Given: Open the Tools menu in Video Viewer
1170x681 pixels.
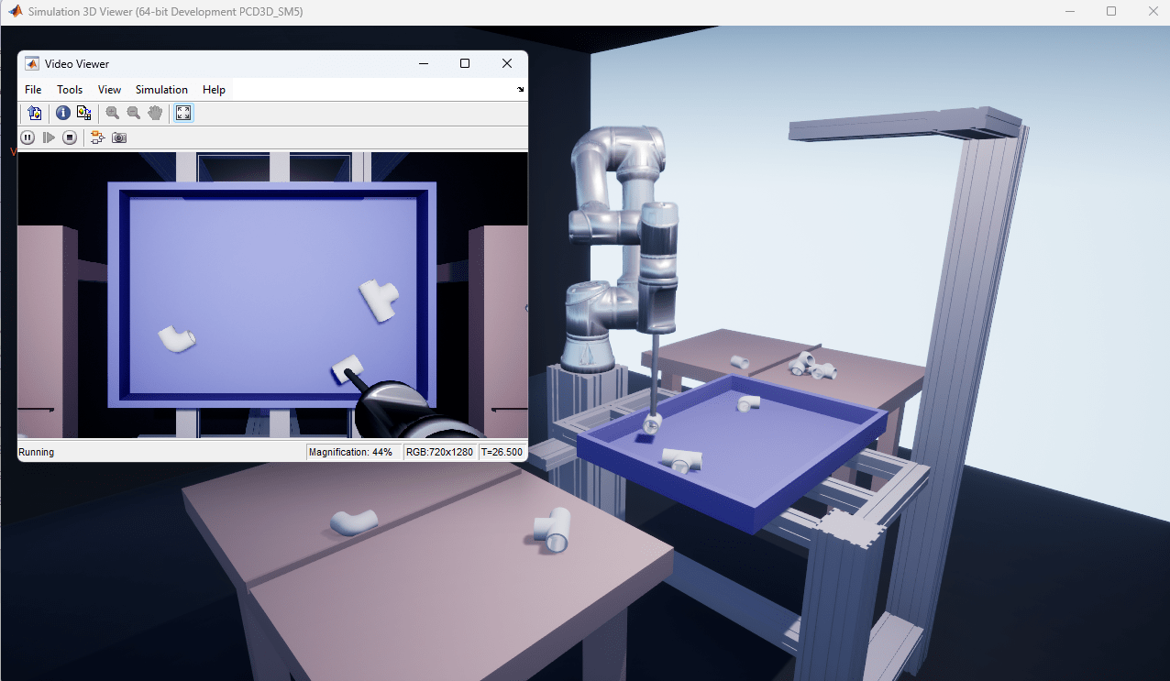Looking at the screenshot, I should click(70, 90).
